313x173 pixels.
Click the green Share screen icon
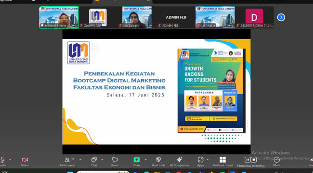point(137,160)
